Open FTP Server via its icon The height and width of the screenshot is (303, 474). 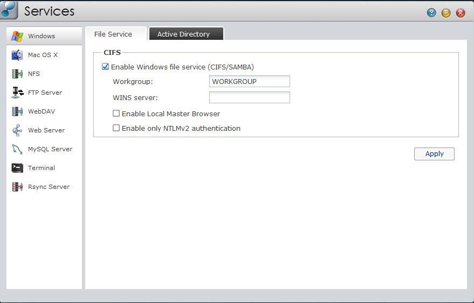17,93
